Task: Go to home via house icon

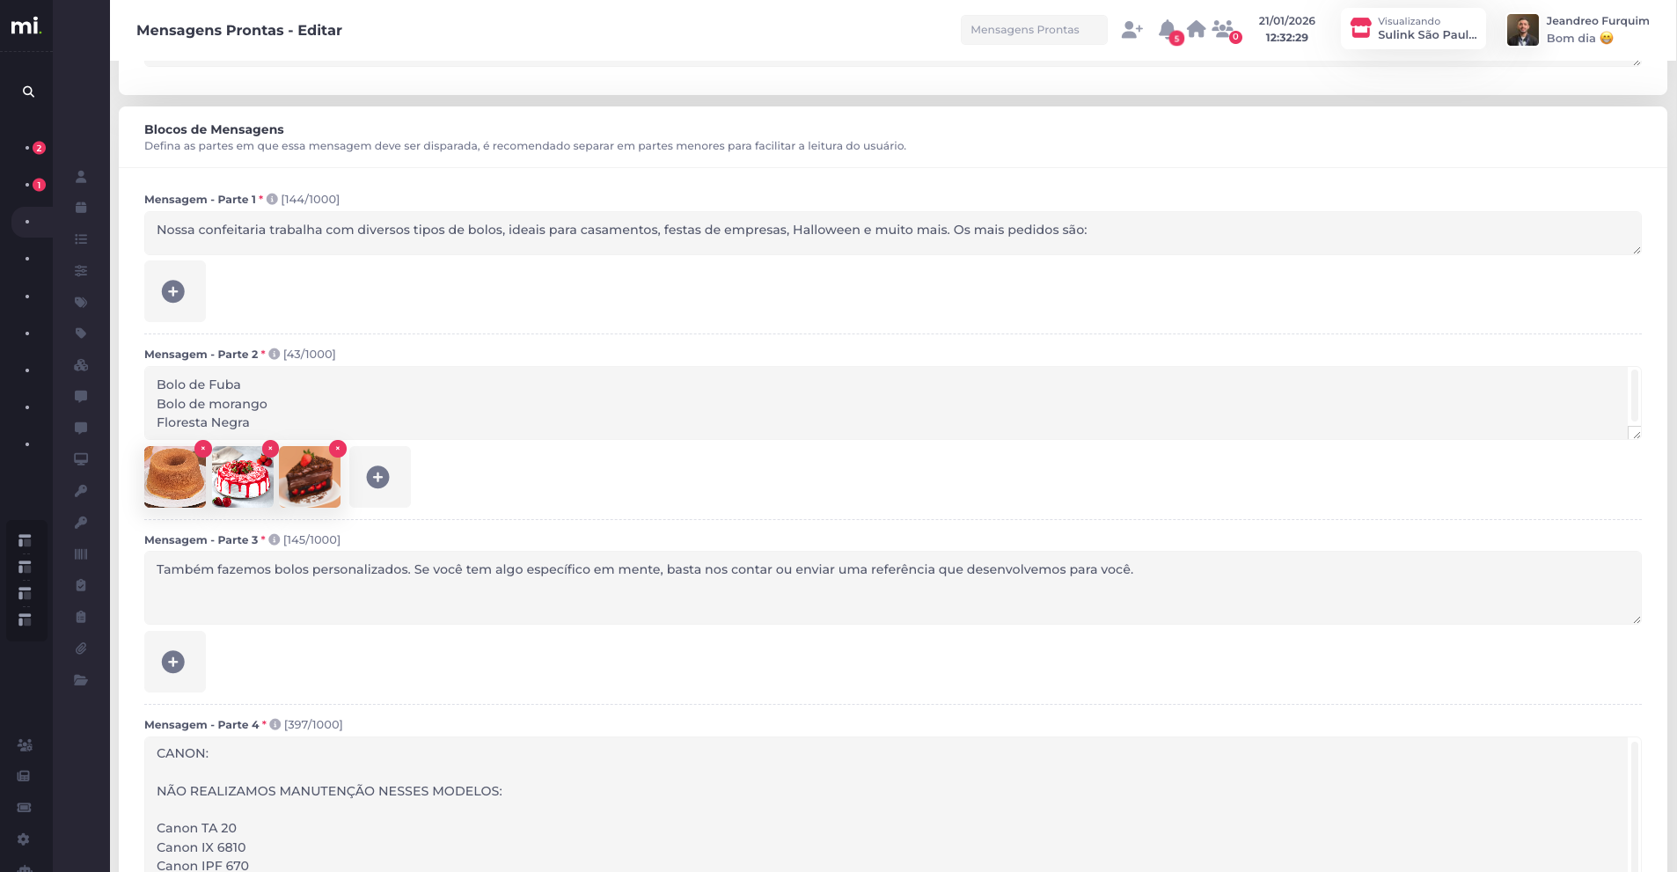Action: pos(1196,29)
